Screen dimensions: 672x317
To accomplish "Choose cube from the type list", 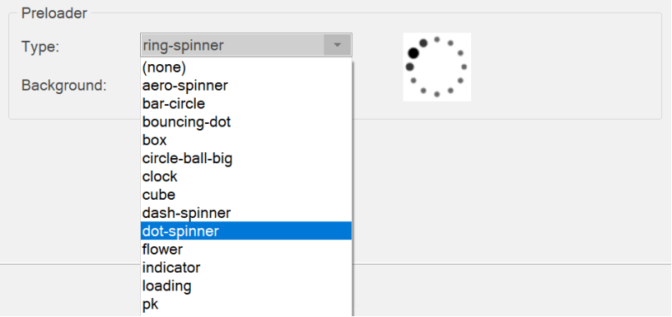I will pyautogui.click(x=246, y=195).
